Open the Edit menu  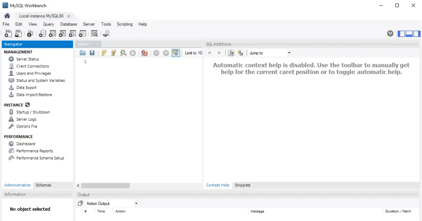pos(19,24)
